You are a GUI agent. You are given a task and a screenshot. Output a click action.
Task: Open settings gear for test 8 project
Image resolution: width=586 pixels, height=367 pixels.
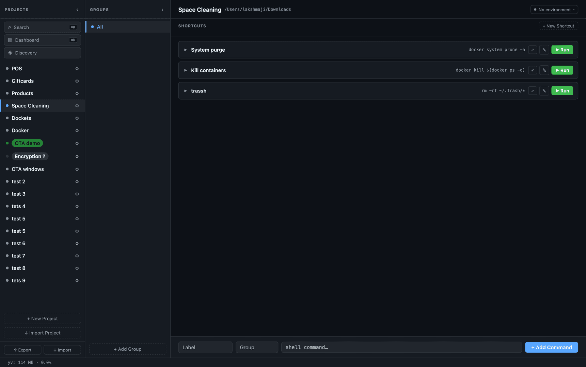point(77,268)
